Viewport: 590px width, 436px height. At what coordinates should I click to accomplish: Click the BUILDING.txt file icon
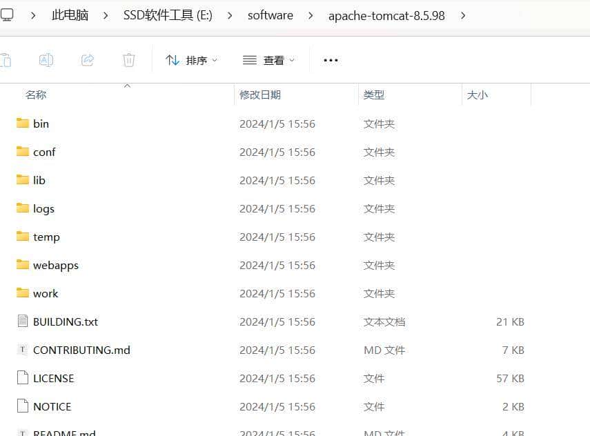click(x=23, y=321)
